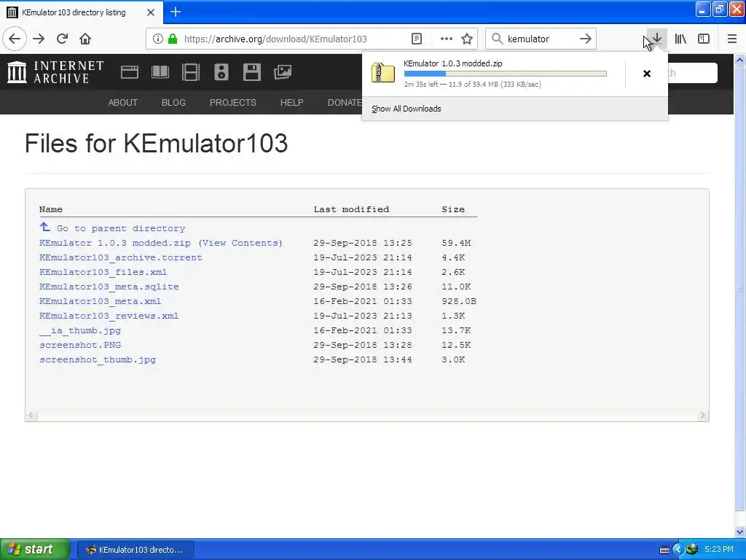This screenshot has width=746, height=560.
Task: Close the KEmulator103 directory listing tab
Action: click(x=151, y=12)
